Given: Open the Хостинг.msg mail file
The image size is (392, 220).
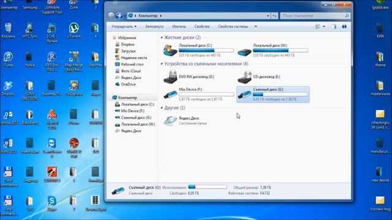Looking at the screenshot, I should point(380,204).
